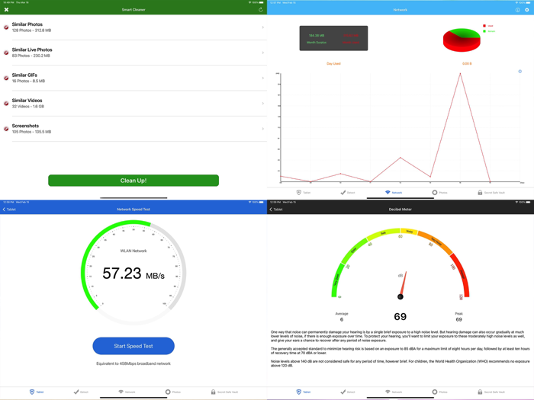
Task: Uncheck the Similar Live Photos checkmark
Action: (6, 53)
